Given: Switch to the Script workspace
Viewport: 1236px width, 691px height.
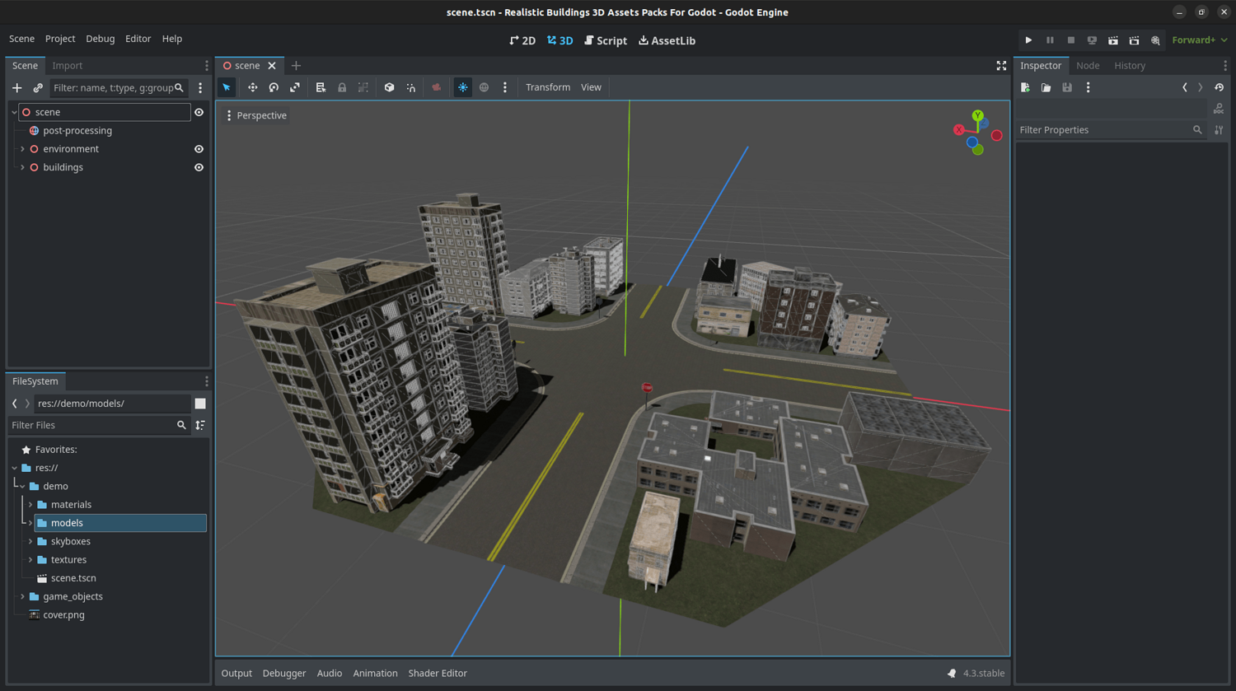Looking at the screenshot, I should (606, 40).
